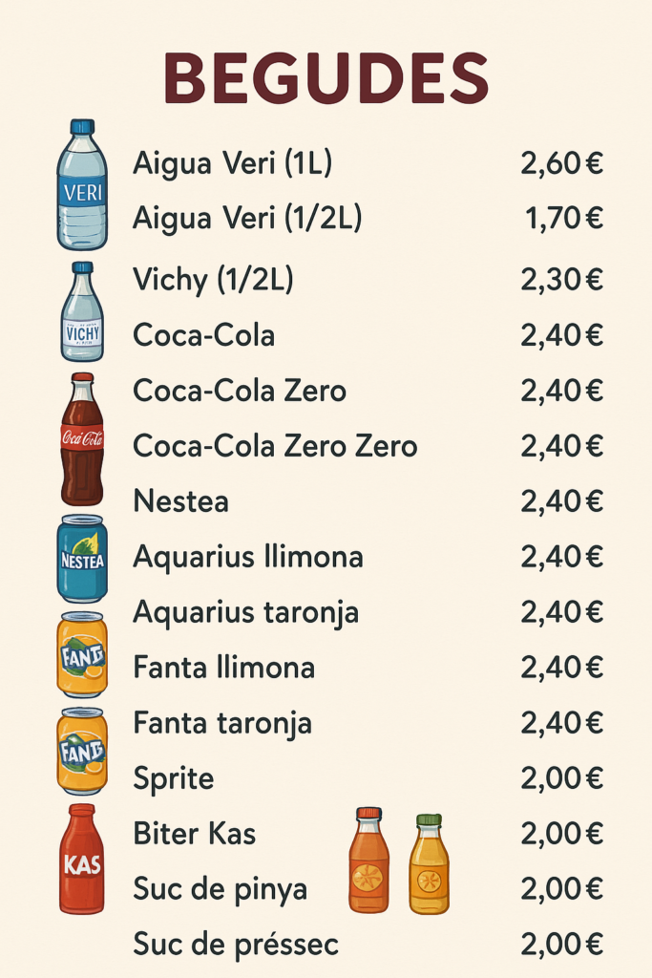The image size is (652, 978).
Task: Click the 2,60 € price
Action: tap(561, 163)
